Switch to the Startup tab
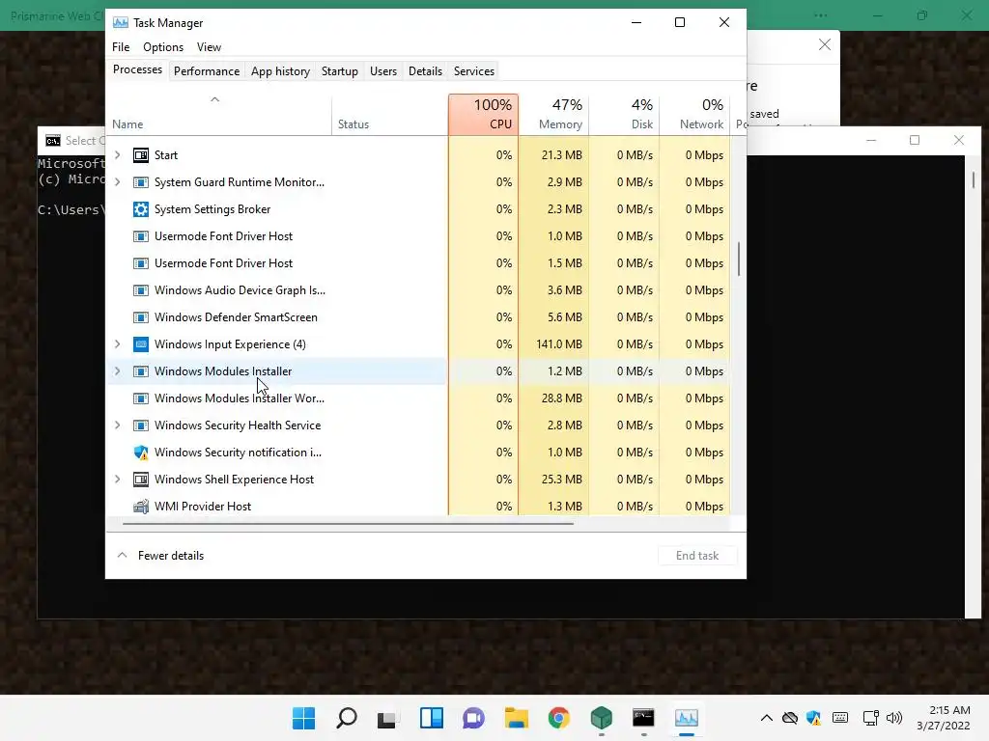 [339, 71]
